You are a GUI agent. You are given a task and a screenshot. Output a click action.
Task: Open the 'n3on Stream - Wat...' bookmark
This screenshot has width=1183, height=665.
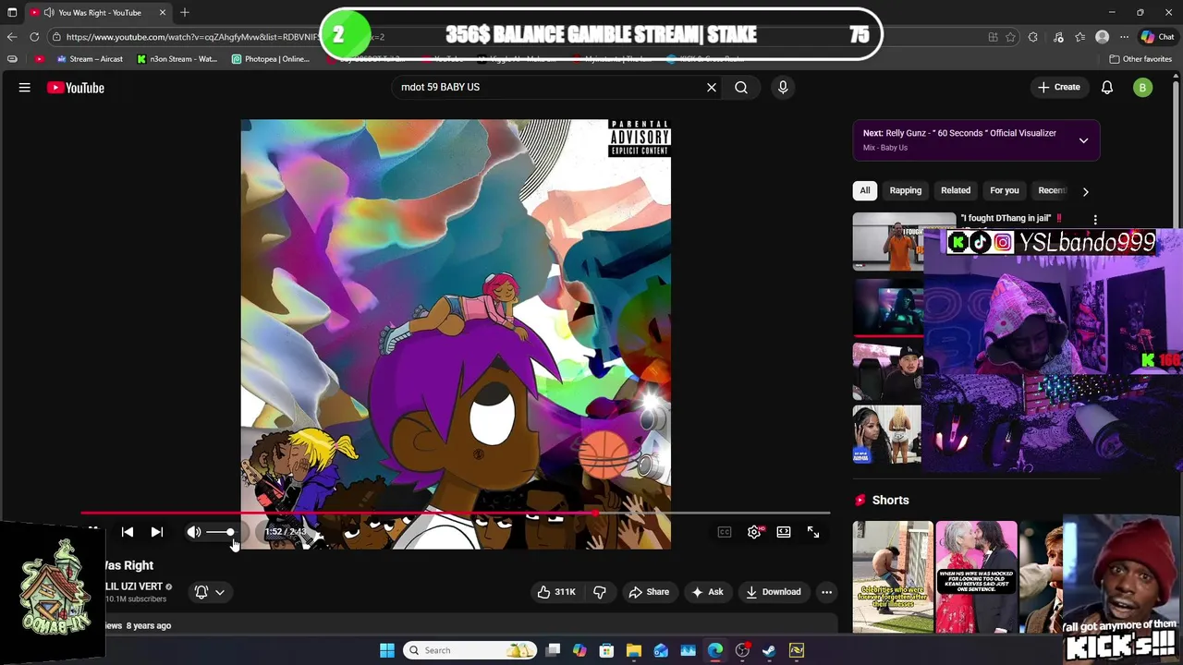click(177, 59)
